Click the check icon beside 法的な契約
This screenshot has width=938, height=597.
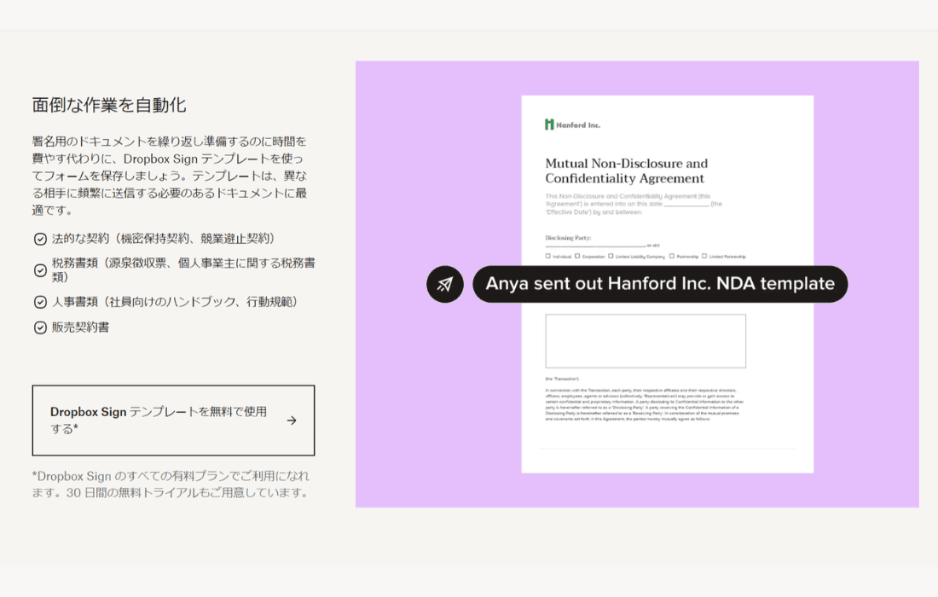pyautogui.click(x=40, y=240)
